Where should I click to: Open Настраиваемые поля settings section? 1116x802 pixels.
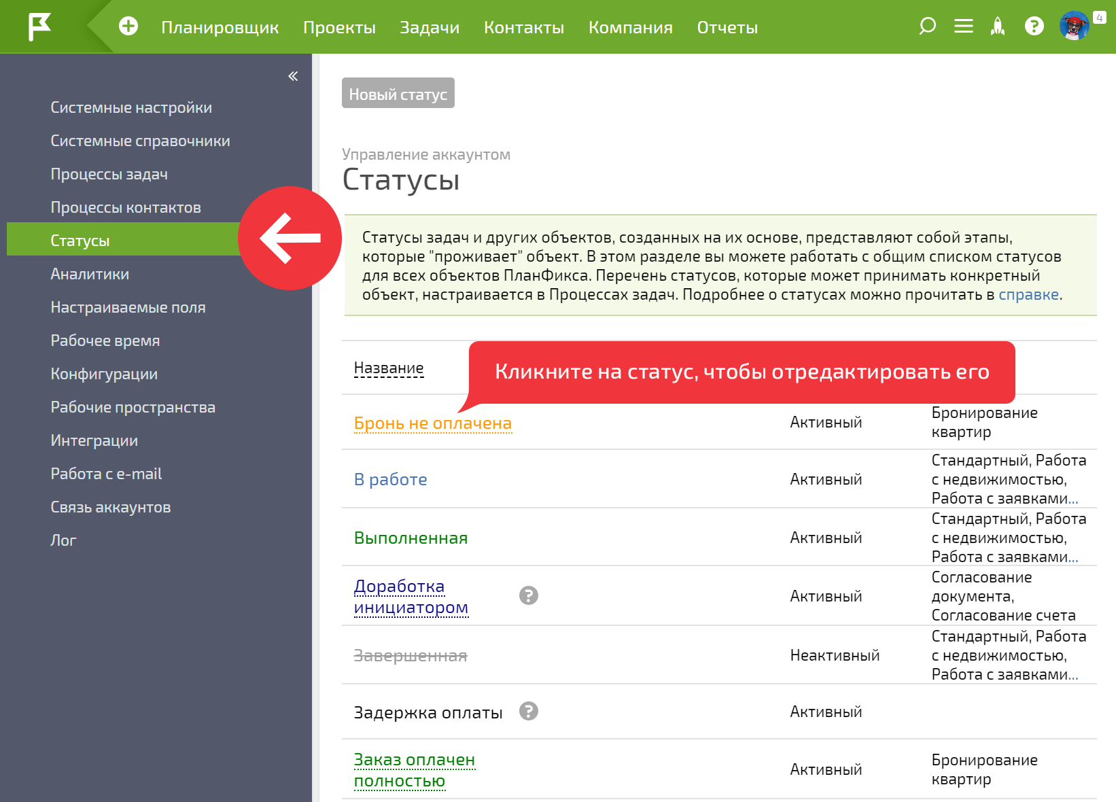pos(128,307)
